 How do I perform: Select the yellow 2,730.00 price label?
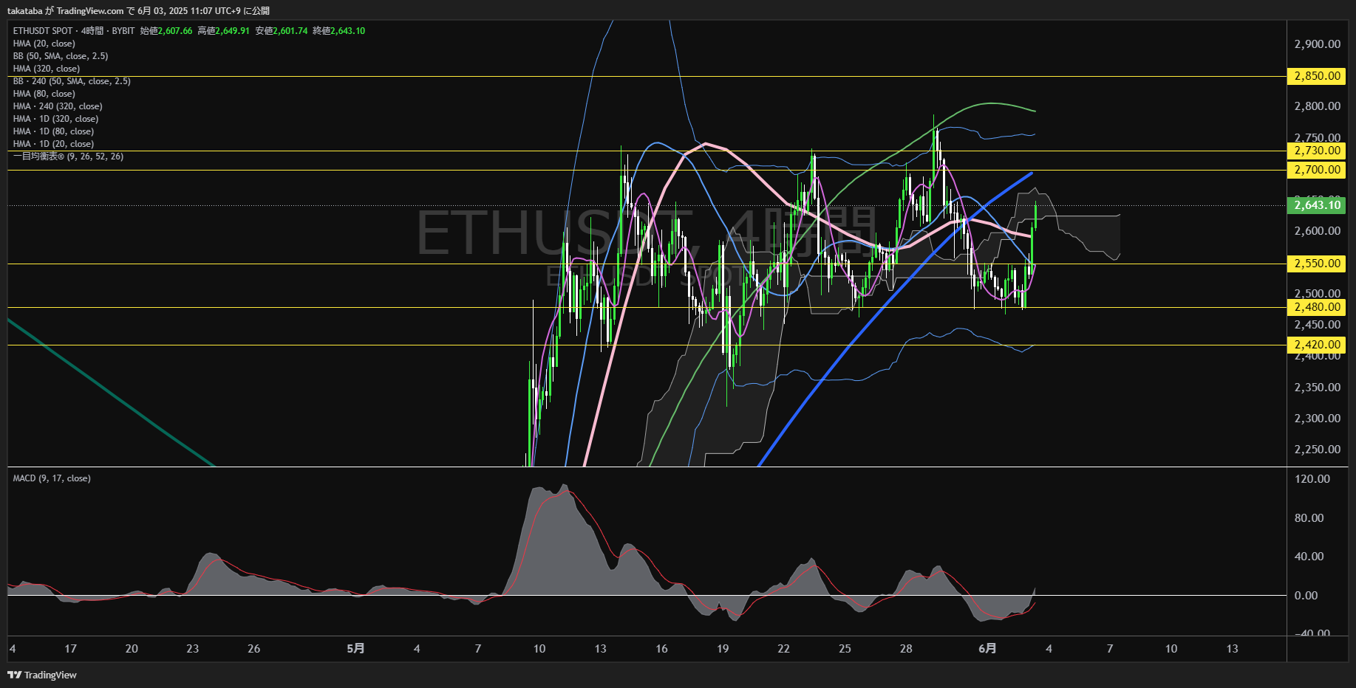pos(1316,151)
